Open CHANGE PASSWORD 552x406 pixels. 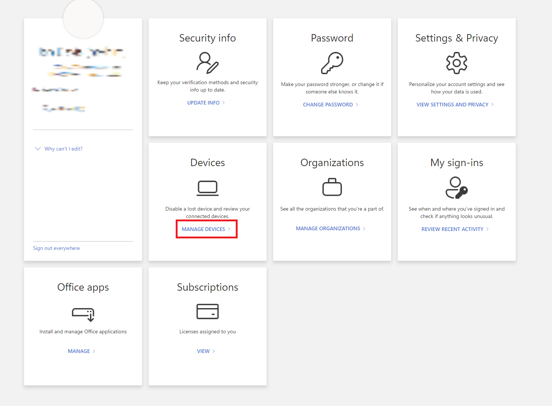pos(328,105)
